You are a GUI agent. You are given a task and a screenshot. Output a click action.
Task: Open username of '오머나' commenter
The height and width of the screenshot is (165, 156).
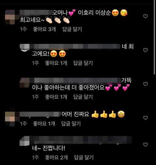(x=36, y=13)
